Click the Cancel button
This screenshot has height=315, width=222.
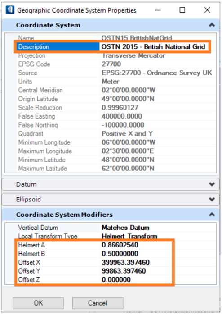(98, 303)
